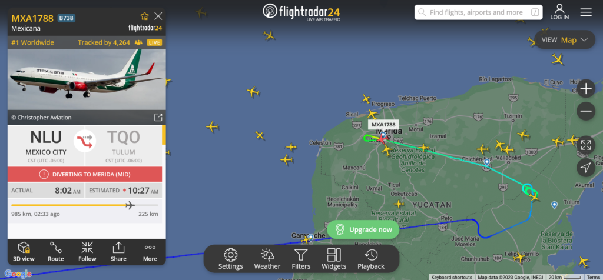Open 3D view of the flight
603x280 pixels.
(24, 252)
